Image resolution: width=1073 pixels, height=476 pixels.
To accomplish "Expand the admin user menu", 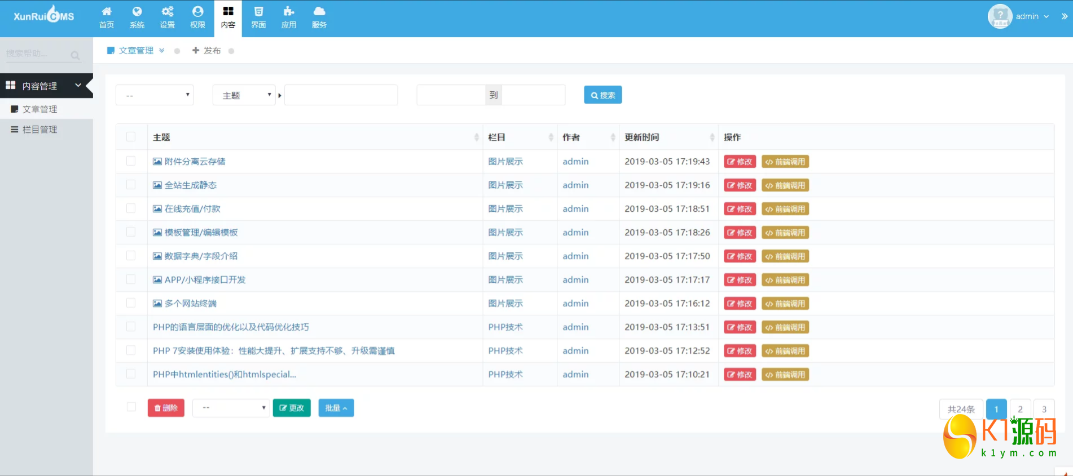I will [x=1032, y=16].
